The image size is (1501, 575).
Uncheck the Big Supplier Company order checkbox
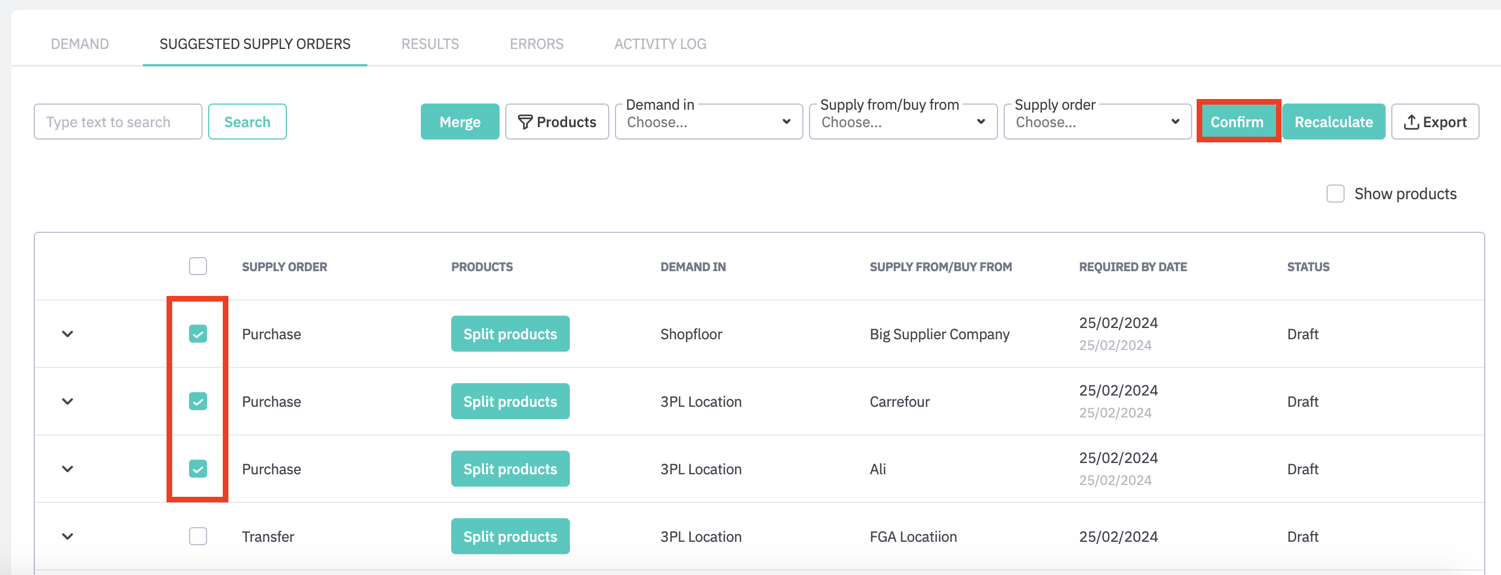[198, 334]
